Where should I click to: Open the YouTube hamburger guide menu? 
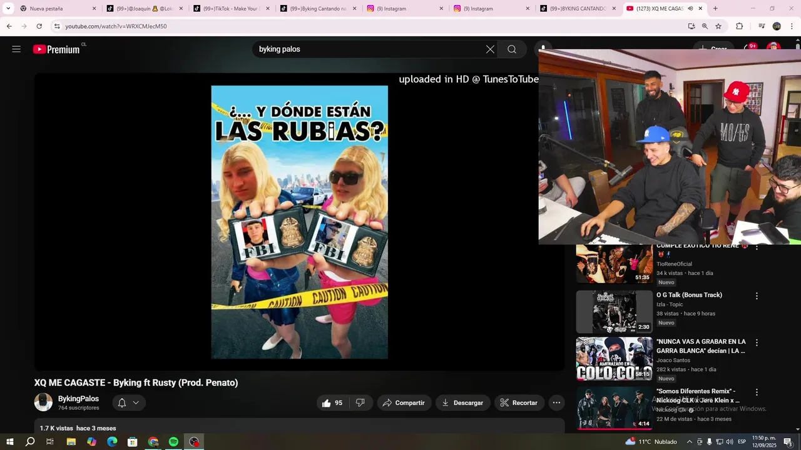[16, 49]
